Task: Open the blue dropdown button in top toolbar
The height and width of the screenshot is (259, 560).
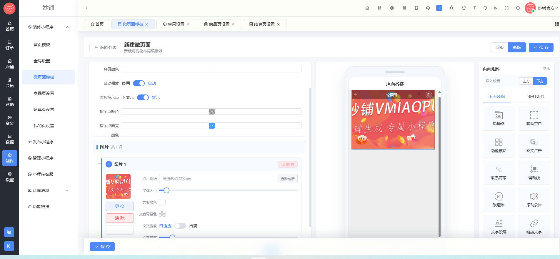Action: [x=439, y=8]
